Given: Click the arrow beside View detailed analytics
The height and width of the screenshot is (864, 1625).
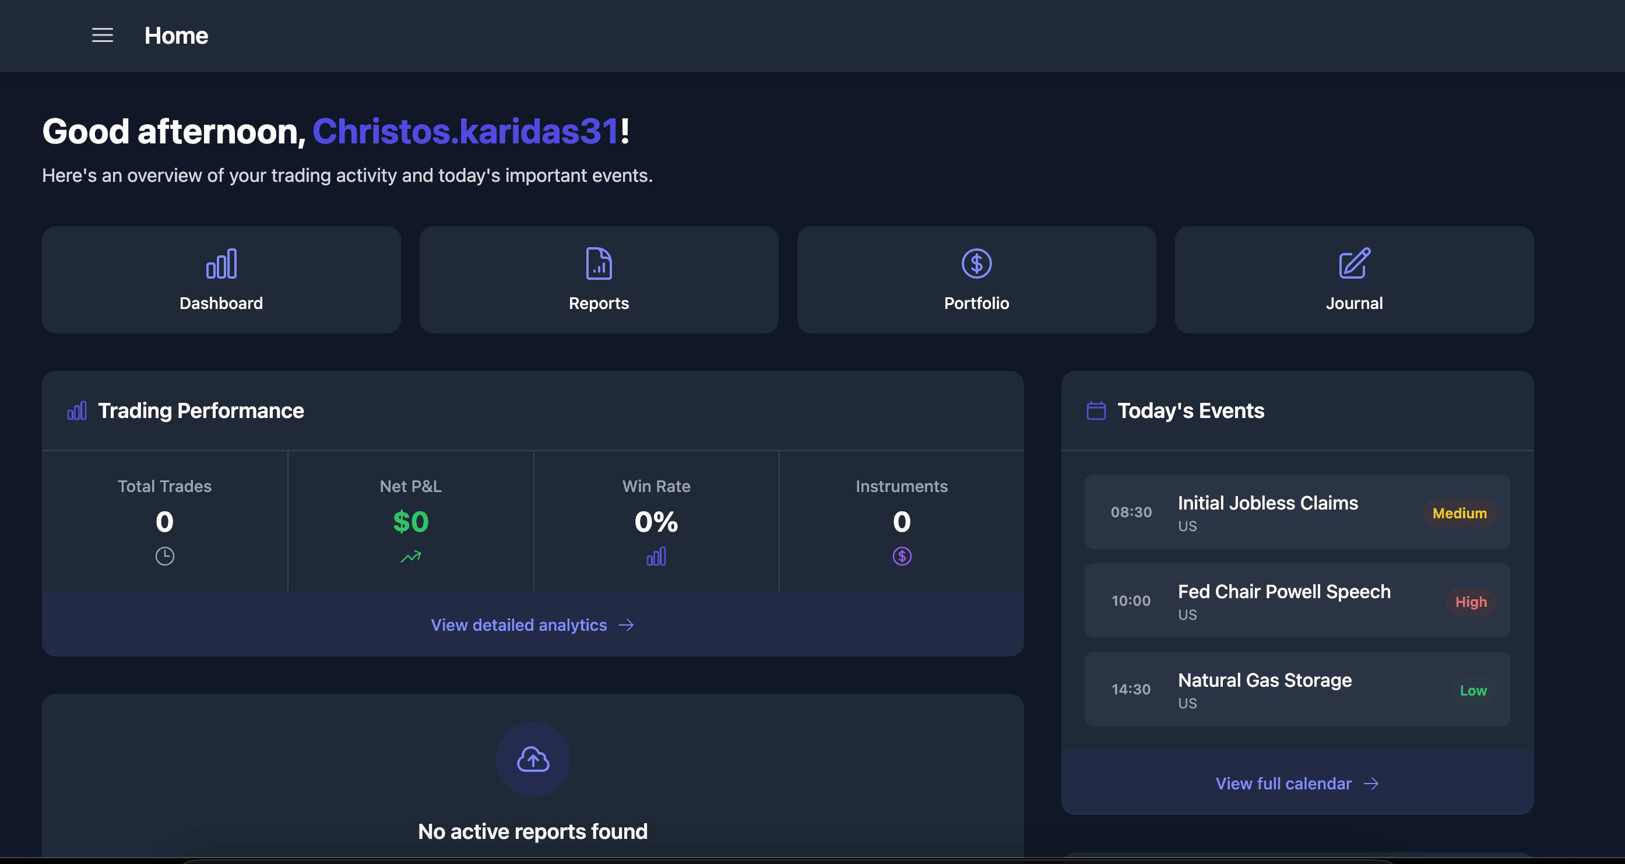Looking at the screenshot, I should pyautogui.click(x=628, y=625).
